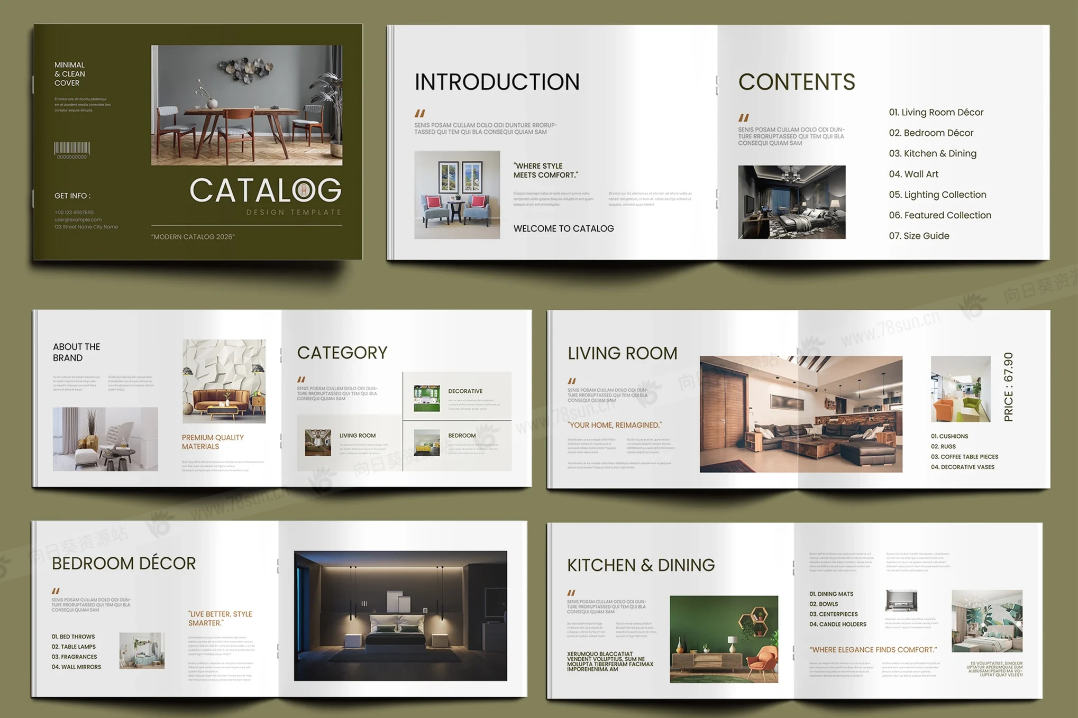Screen dimensions: 1078x718
Task: Select '01. Living Room Décor' contents entry
Action: pos(936,112)
